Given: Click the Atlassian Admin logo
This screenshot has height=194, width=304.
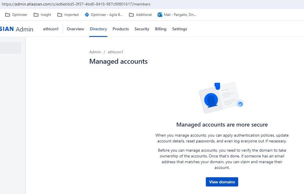Looking at the screenshot, I should (16, 29).
